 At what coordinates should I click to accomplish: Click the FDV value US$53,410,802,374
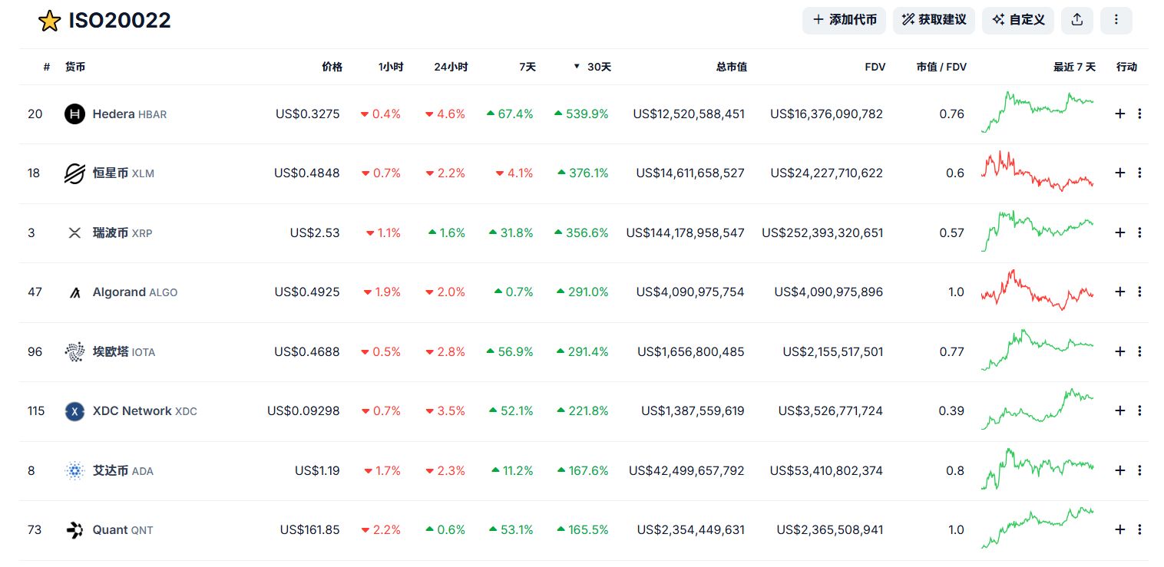coord(827,470)
